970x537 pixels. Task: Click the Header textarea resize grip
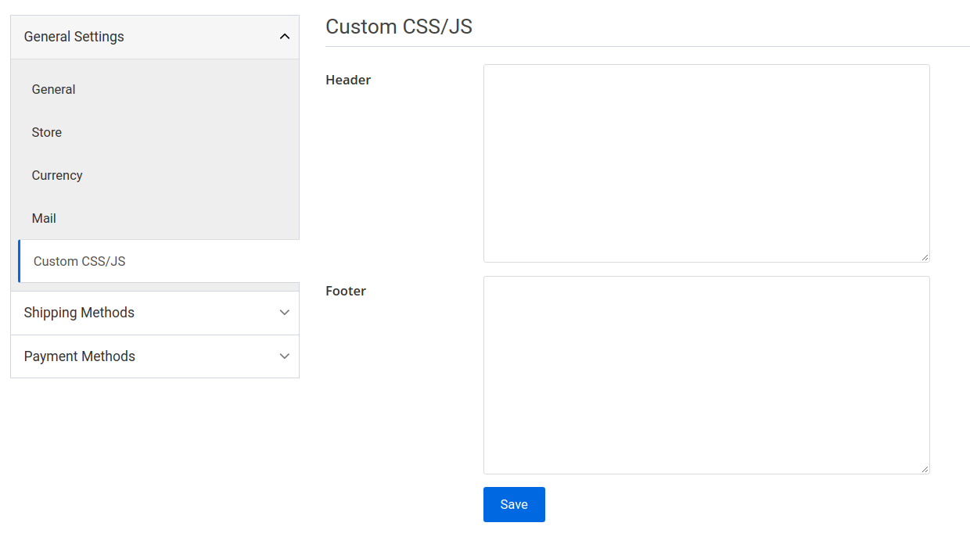point(926,257)
